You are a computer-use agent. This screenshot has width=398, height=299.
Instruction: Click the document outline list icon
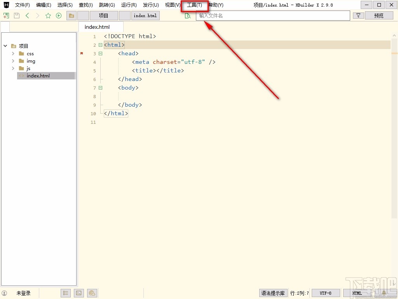[65, 293]
